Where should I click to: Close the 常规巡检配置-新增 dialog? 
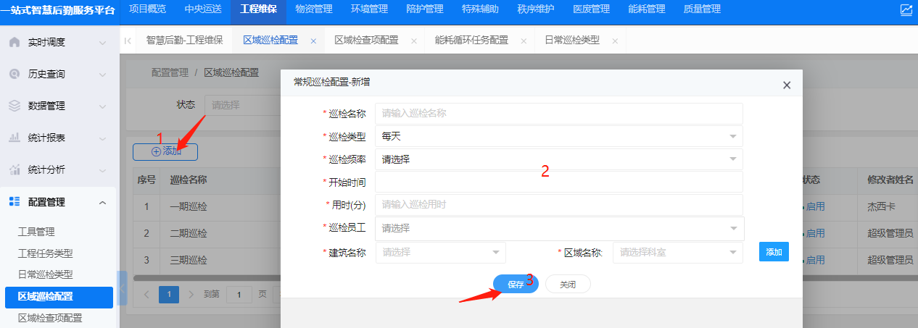pyautogui.click(x=787, y=85)
